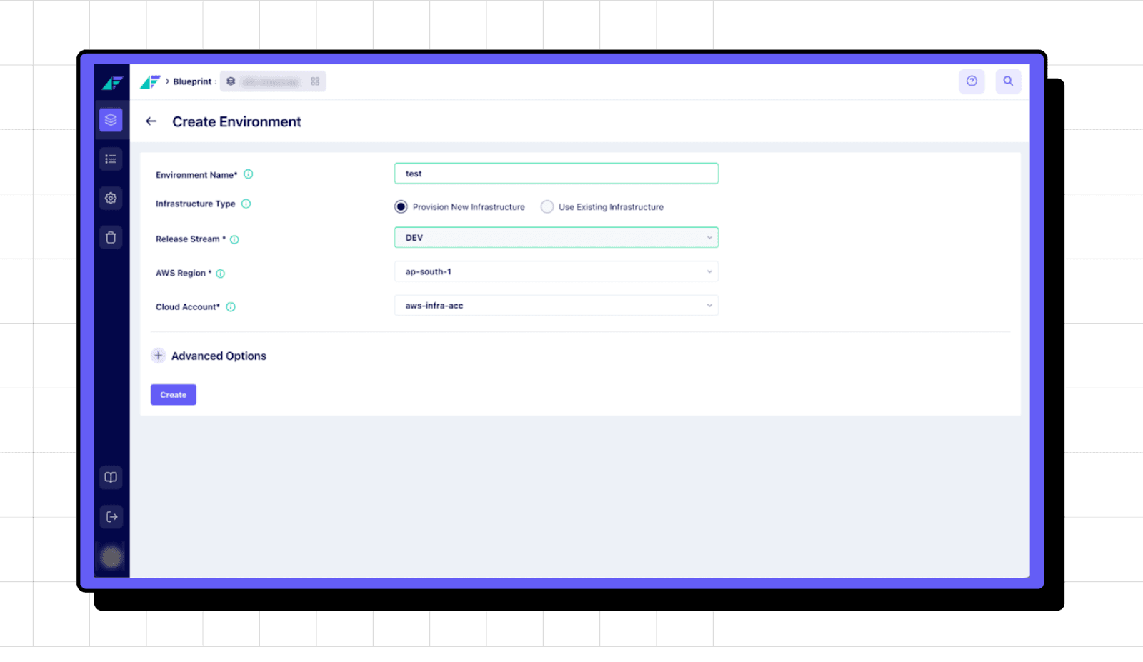Click the user avatar in sidebar
1143x662 pixels.
[x=111, y=557]
